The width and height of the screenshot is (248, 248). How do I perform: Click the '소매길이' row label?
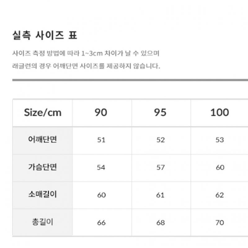[x=42, y=195]
